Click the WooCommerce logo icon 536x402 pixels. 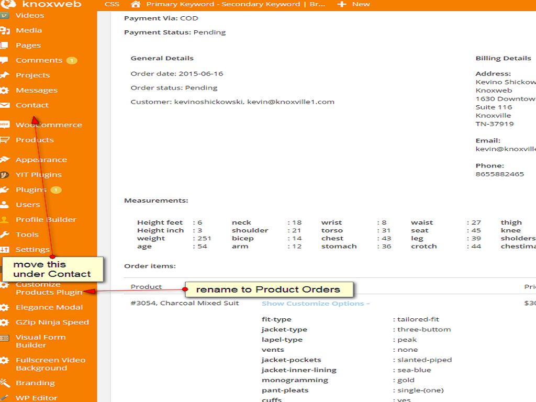point(4,125)
